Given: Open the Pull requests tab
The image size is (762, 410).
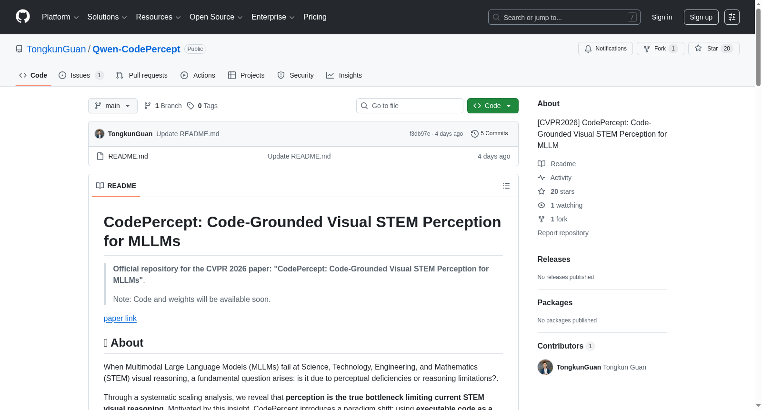Looking at the screenshot, I should 142,75.
